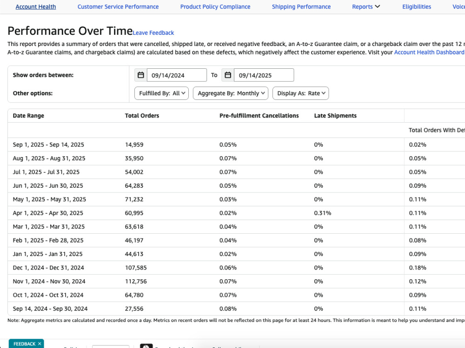Open Product Policy Compliance tab
The height and width of the screenshot is (348, 465).
point(215,7)
